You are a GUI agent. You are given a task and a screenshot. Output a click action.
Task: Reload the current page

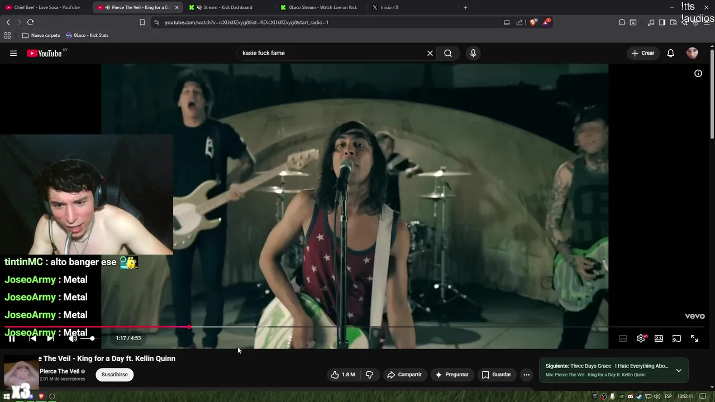(x=30, y=22)
